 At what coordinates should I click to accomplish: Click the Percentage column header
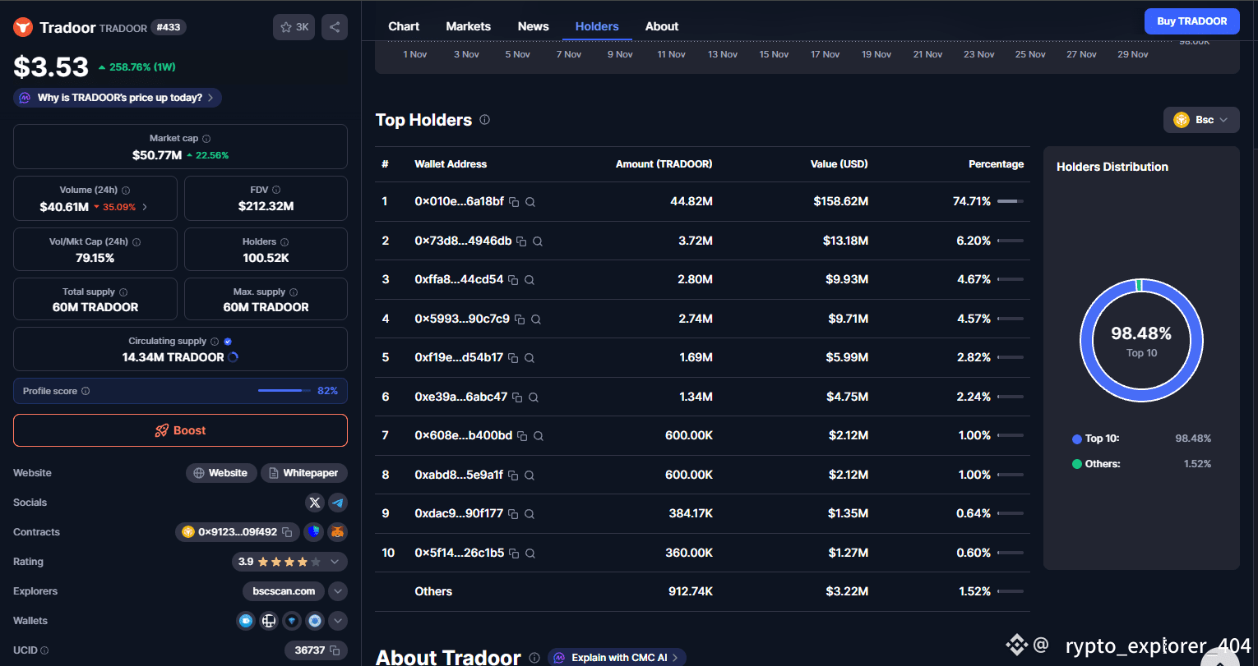coord(996,164)
